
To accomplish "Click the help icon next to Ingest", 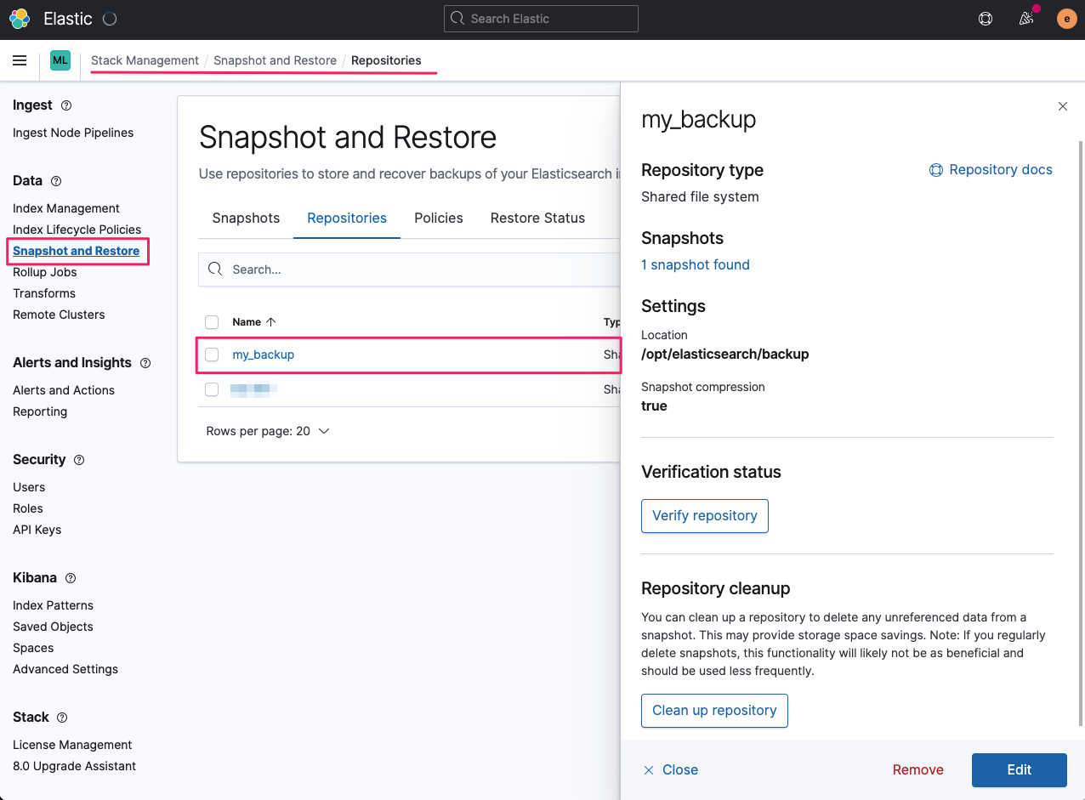I will [66, 105].
